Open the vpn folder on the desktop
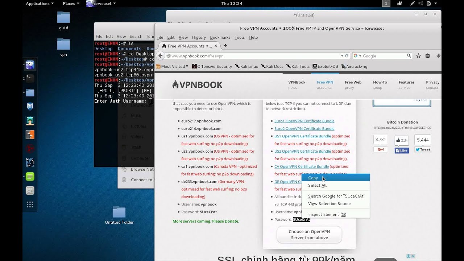 click(63, 47)
